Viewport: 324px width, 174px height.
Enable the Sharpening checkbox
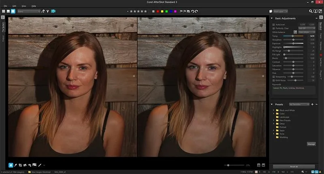(x=274, y=77)
